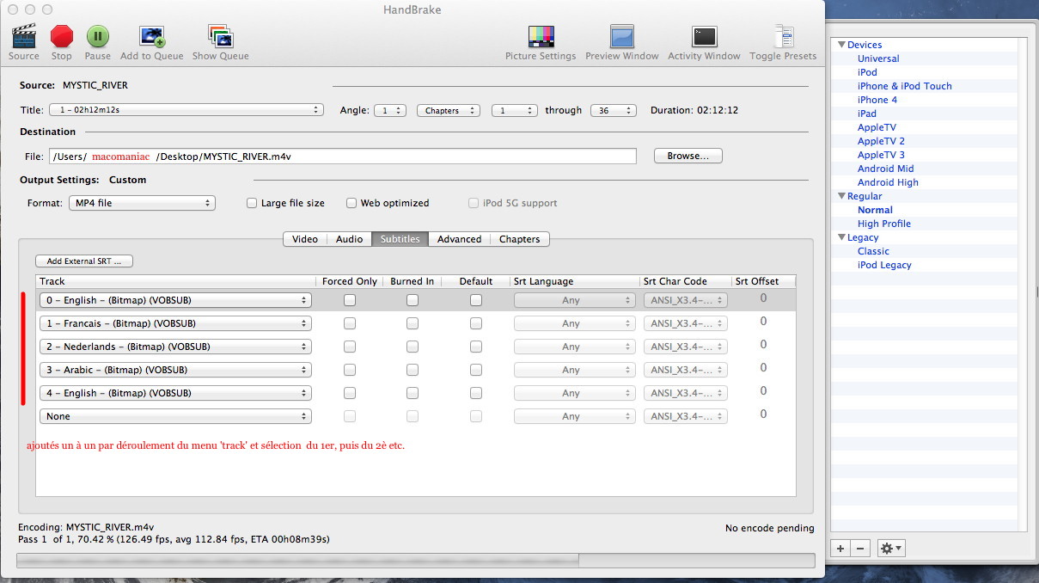
Task: Click Add External SRT button
Action: pyautogui.click(x=84, y=261)
